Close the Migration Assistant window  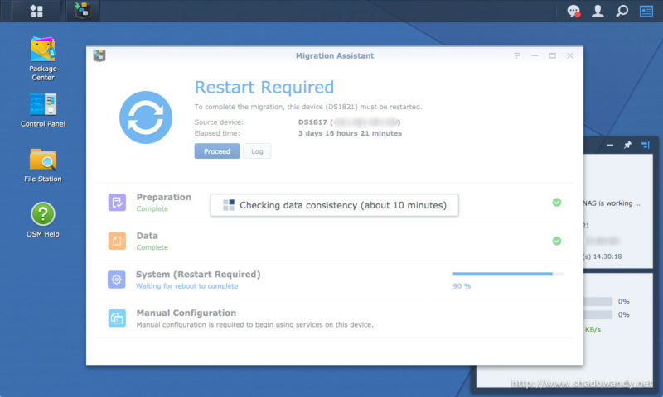570,55
